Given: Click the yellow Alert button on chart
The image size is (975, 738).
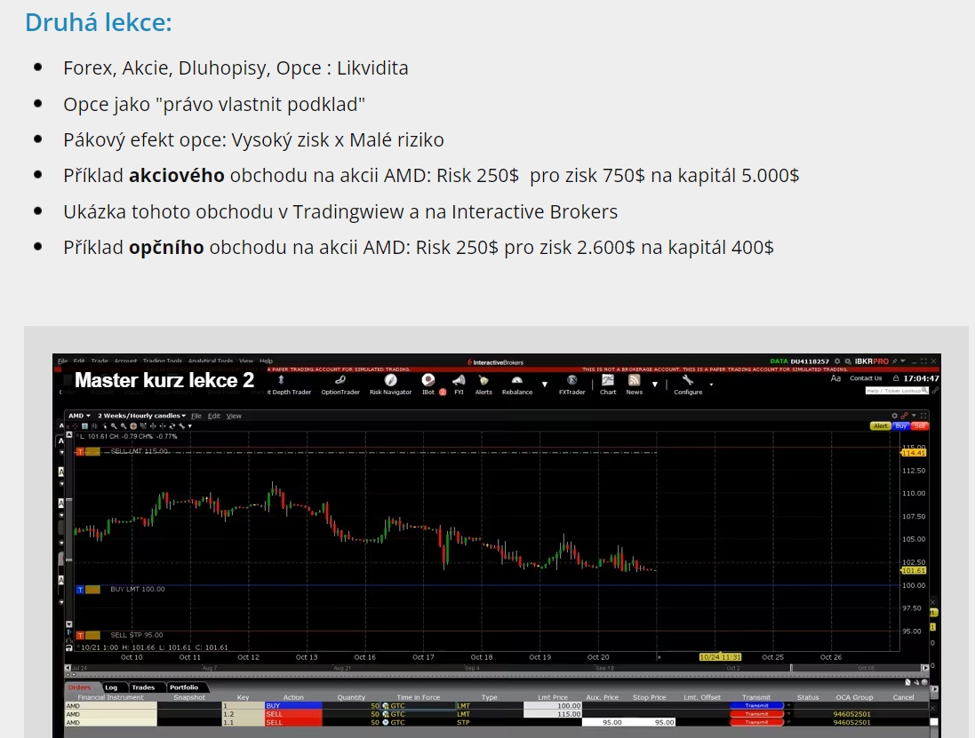Looking at the screenshot, I should (x=881, y=426).
